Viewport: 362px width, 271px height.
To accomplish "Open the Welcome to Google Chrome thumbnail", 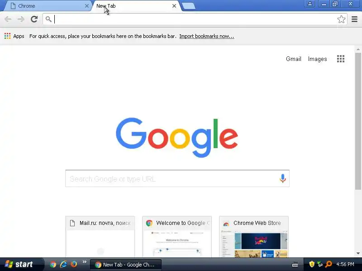I will [x=177, y=237].
